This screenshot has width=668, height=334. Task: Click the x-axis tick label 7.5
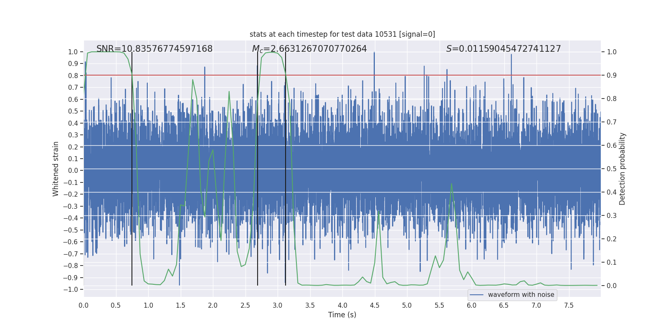point(569,305)
